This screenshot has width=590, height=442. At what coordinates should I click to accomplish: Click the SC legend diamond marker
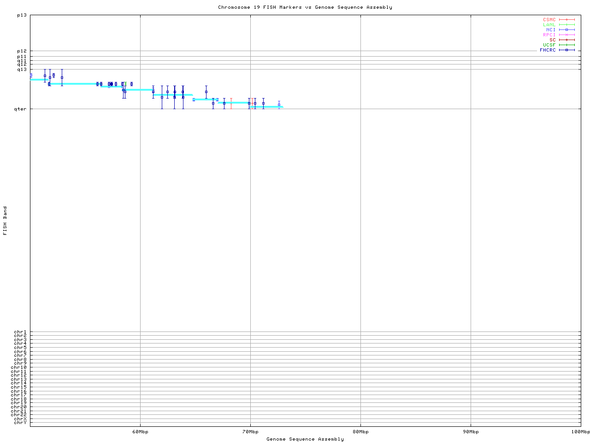click(x=566, y=40)
